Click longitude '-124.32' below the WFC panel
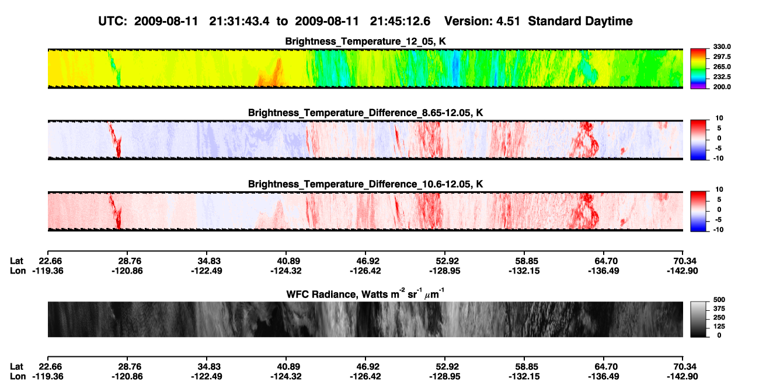This screenshot has height=389, width=759. [x=285, y=376]
